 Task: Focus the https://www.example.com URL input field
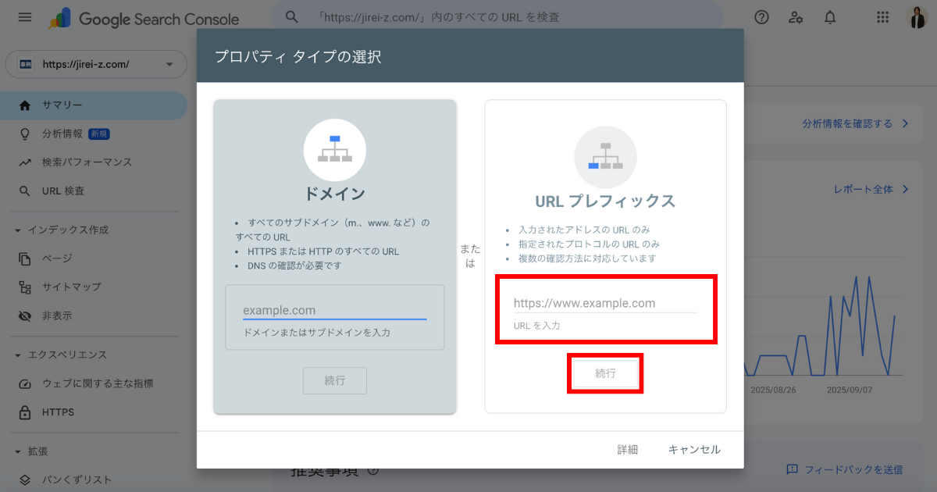pyautogui.click(x=605, y=303)
